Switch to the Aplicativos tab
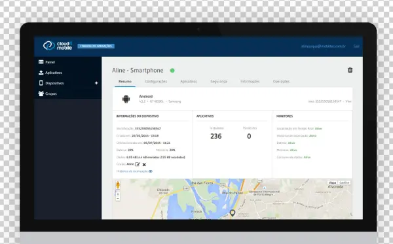The width and height of the screenshot is (393, 244). pyautogui.click(x=189, y=81)
